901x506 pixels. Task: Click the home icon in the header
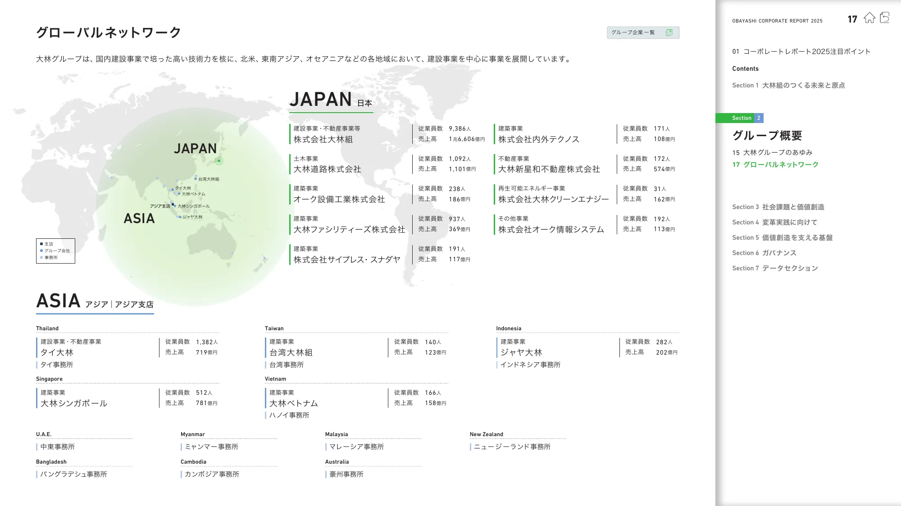click(x=869, y=18)
